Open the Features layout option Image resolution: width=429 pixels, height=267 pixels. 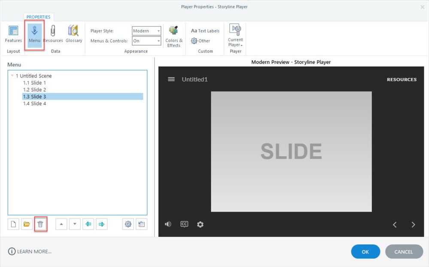click(13, 34)
